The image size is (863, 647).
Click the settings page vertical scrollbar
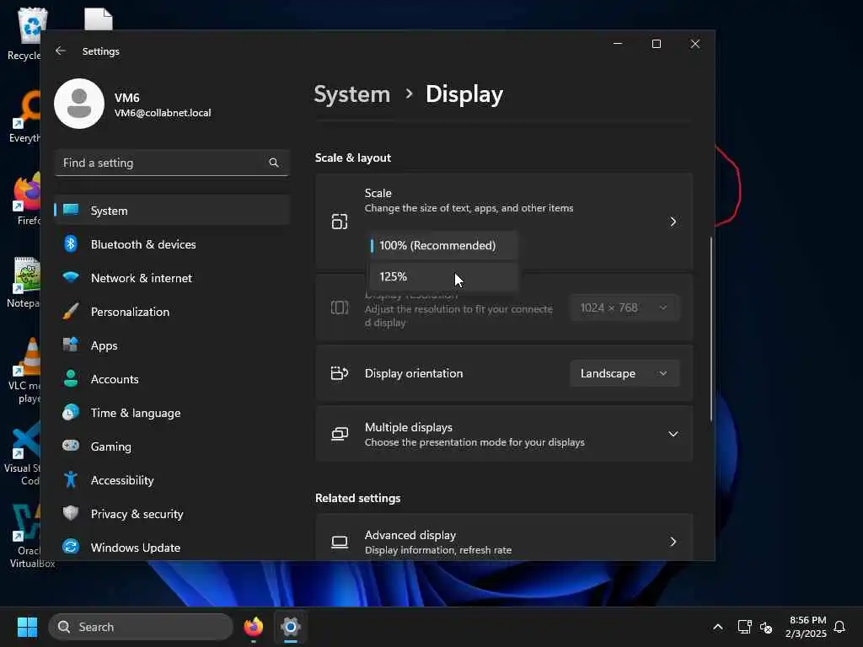pyautogui.click(x=711, y=329)
